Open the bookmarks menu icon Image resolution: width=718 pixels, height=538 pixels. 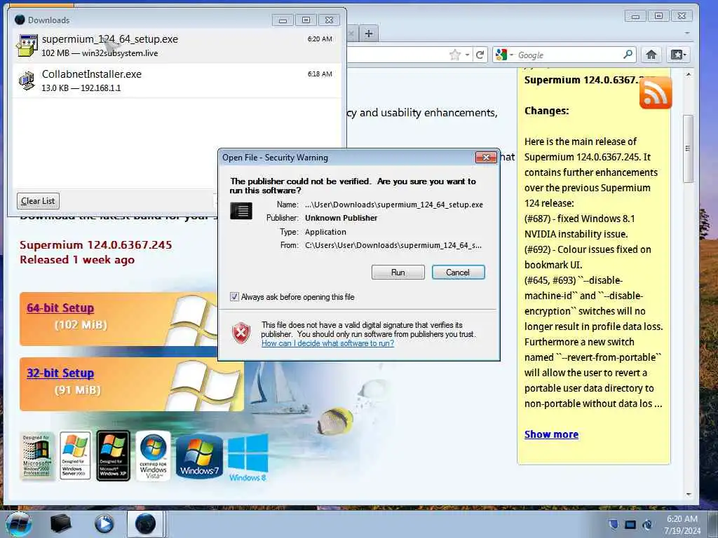[677, 55]
